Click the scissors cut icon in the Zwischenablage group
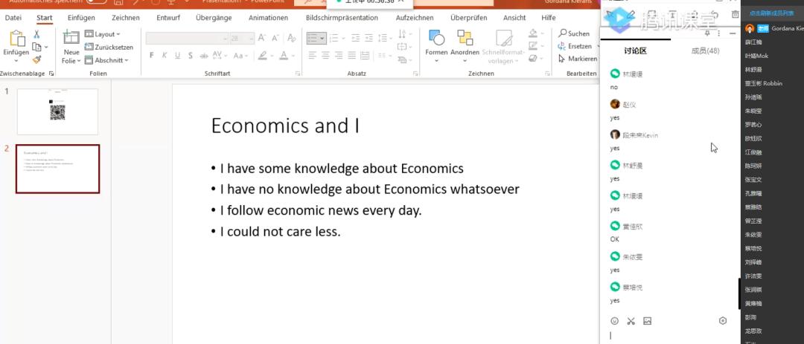 pos(36,34)
